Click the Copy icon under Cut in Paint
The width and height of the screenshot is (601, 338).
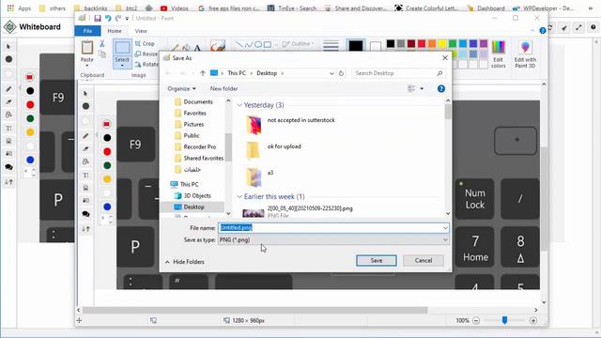102,54
